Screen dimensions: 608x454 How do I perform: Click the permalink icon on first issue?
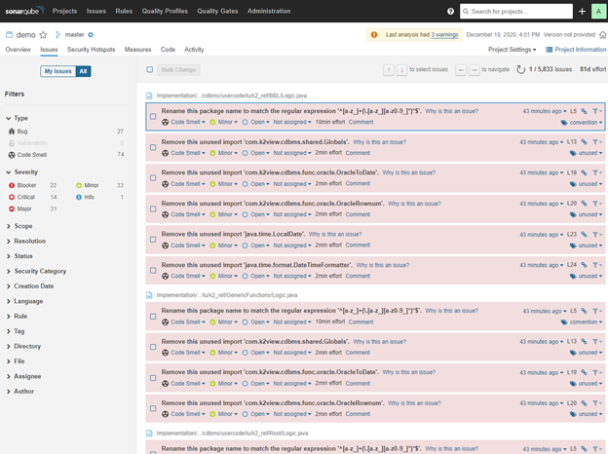(585, 111)
